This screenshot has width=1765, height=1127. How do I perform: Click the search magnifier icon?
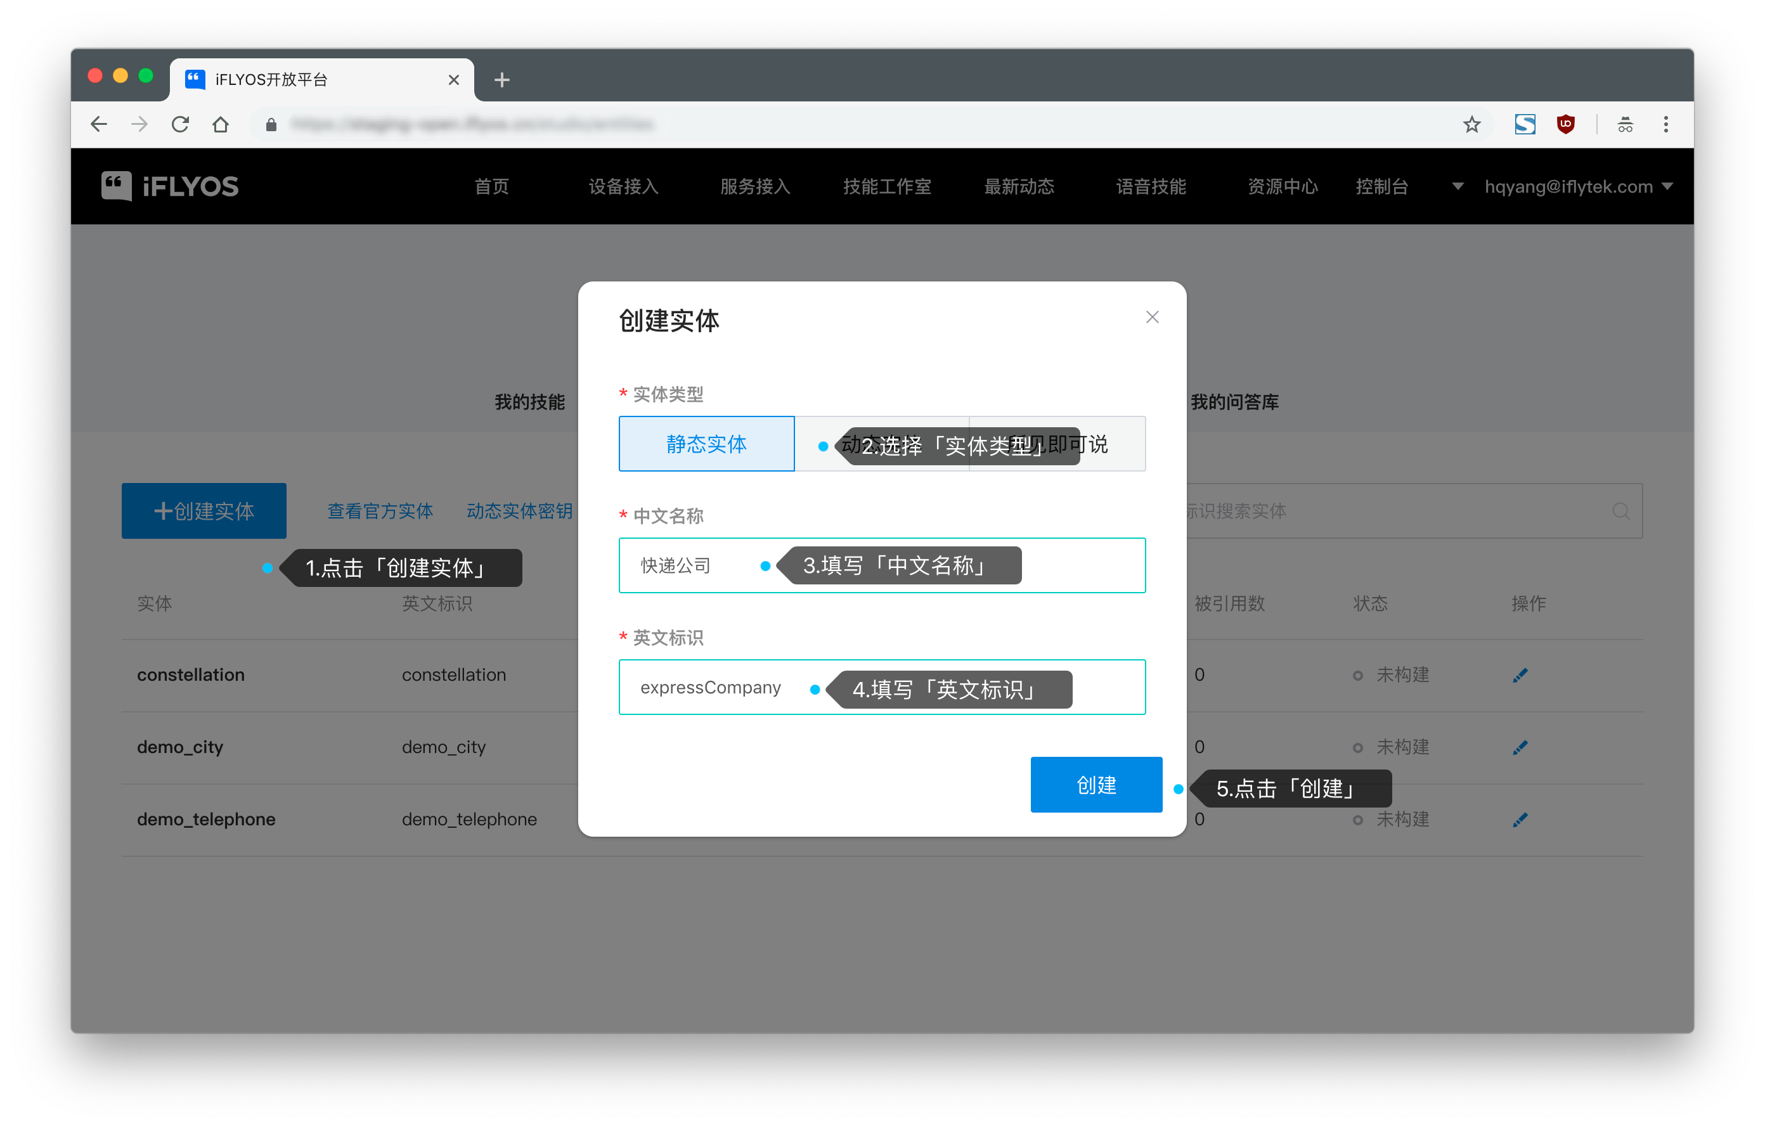coord(1620,511)
